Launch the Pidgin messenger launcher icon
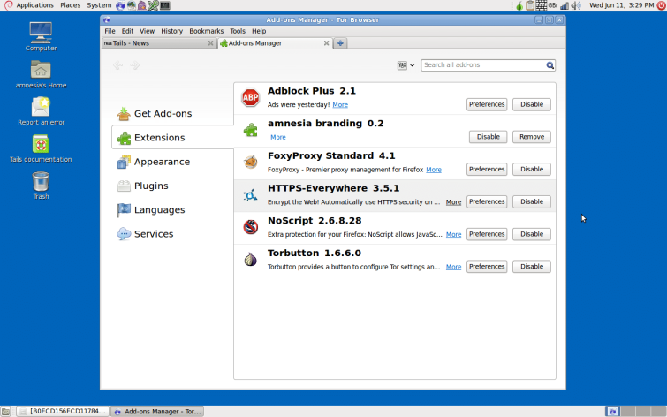 pos(142,5)
